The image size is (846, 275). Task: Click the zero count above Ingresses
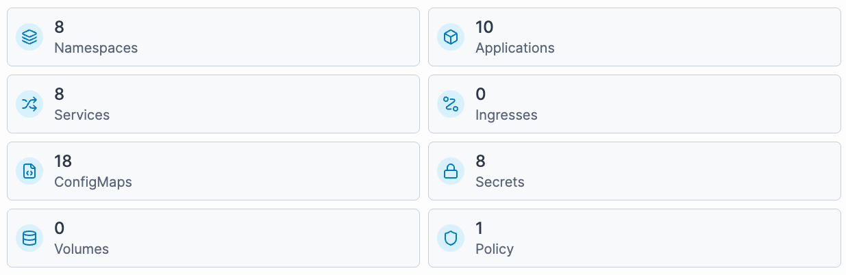coord(480,94)
